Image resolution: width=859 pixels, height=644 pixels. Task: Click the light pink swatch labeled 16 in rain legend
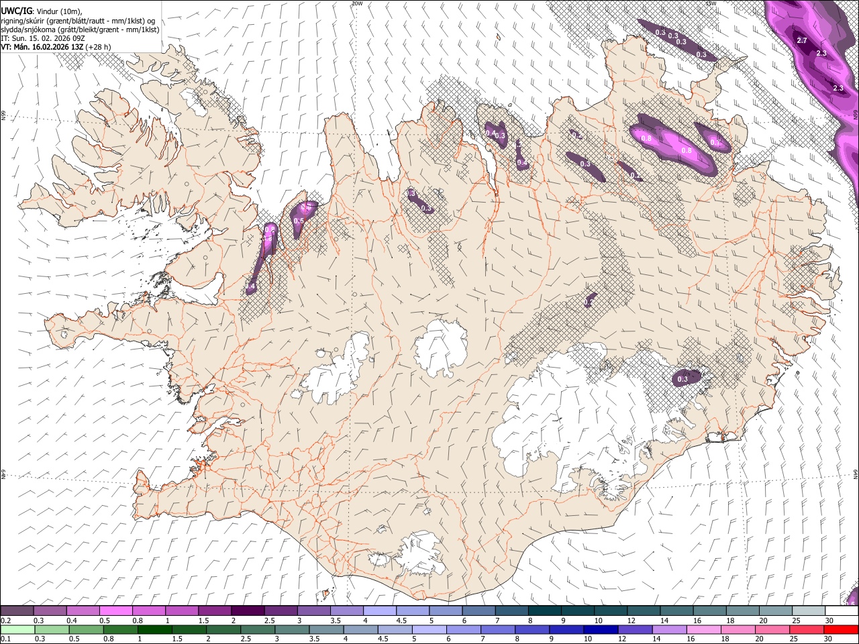click(703, 630)
